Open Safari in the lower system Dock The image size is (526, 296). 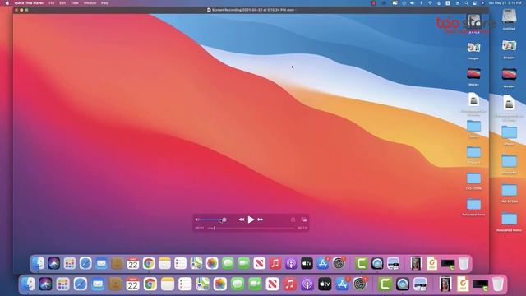(x=81, y=284)
